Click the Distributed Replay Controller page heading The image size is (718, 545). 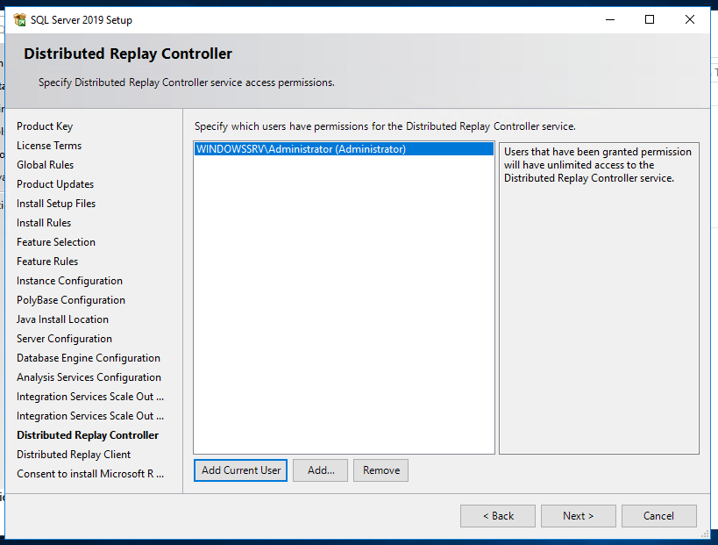[x=128, y=54]
